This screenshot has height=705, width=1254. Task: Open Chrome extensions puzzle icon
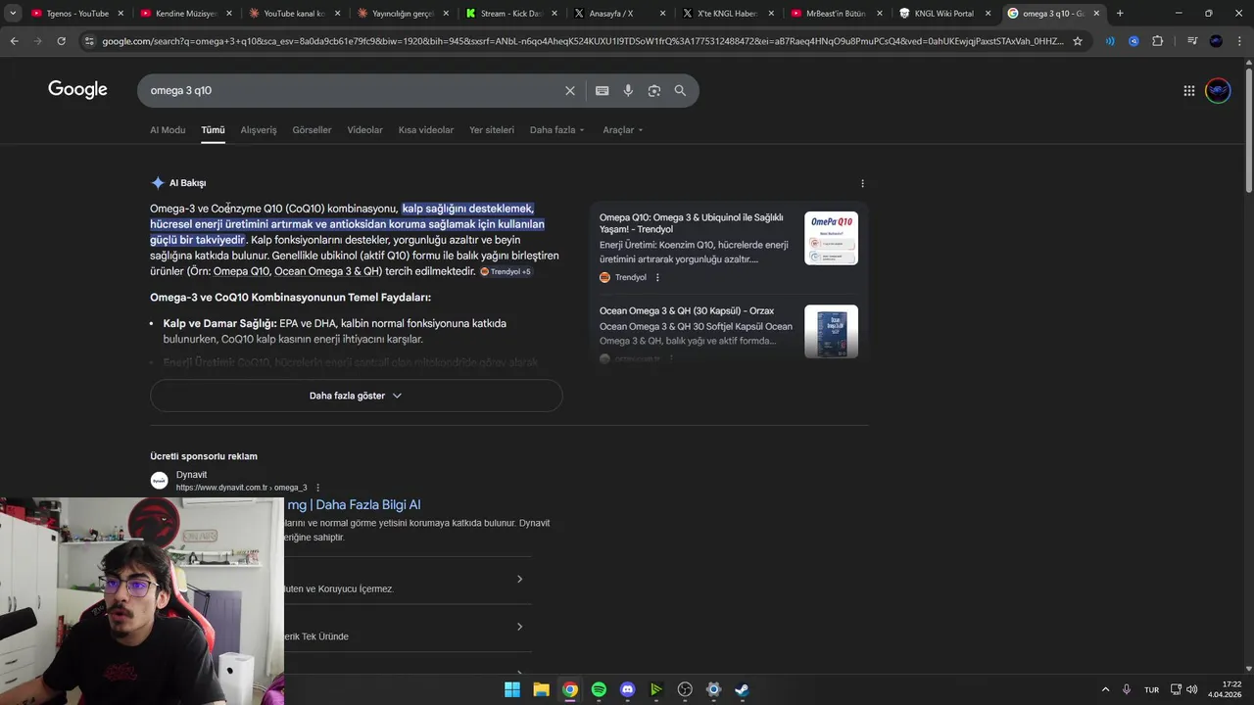click(1157, 41)
